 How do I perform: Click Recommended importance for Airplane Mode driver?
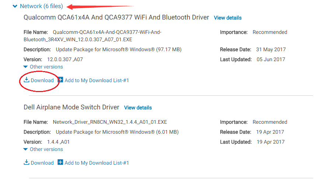(x=270, y=122)
